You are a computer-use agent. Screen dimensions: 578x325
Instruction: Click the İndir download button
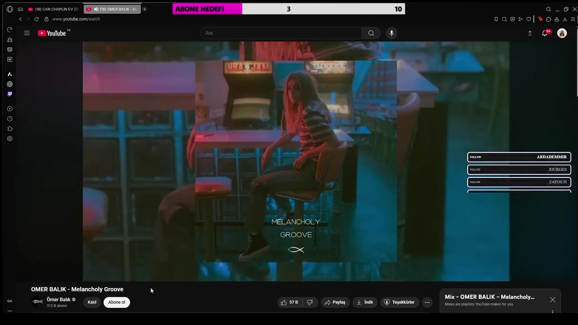coord(365,302)
